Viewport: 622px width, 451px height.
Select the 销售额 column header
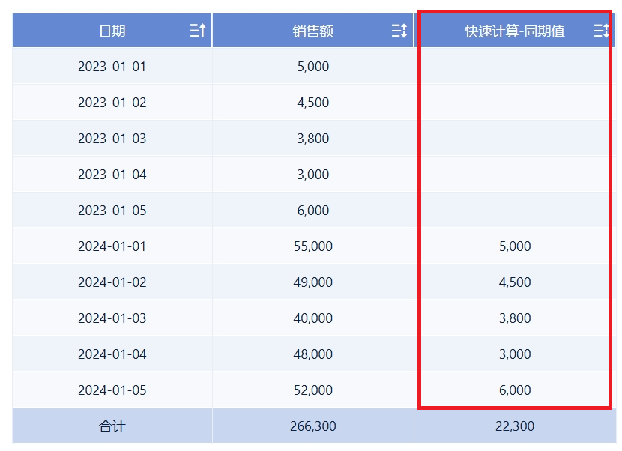point(313,31)
